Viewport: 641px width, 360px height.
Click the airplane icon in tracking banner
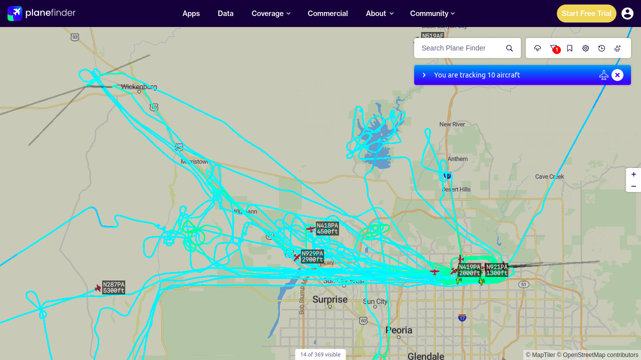tap(604, 75)
